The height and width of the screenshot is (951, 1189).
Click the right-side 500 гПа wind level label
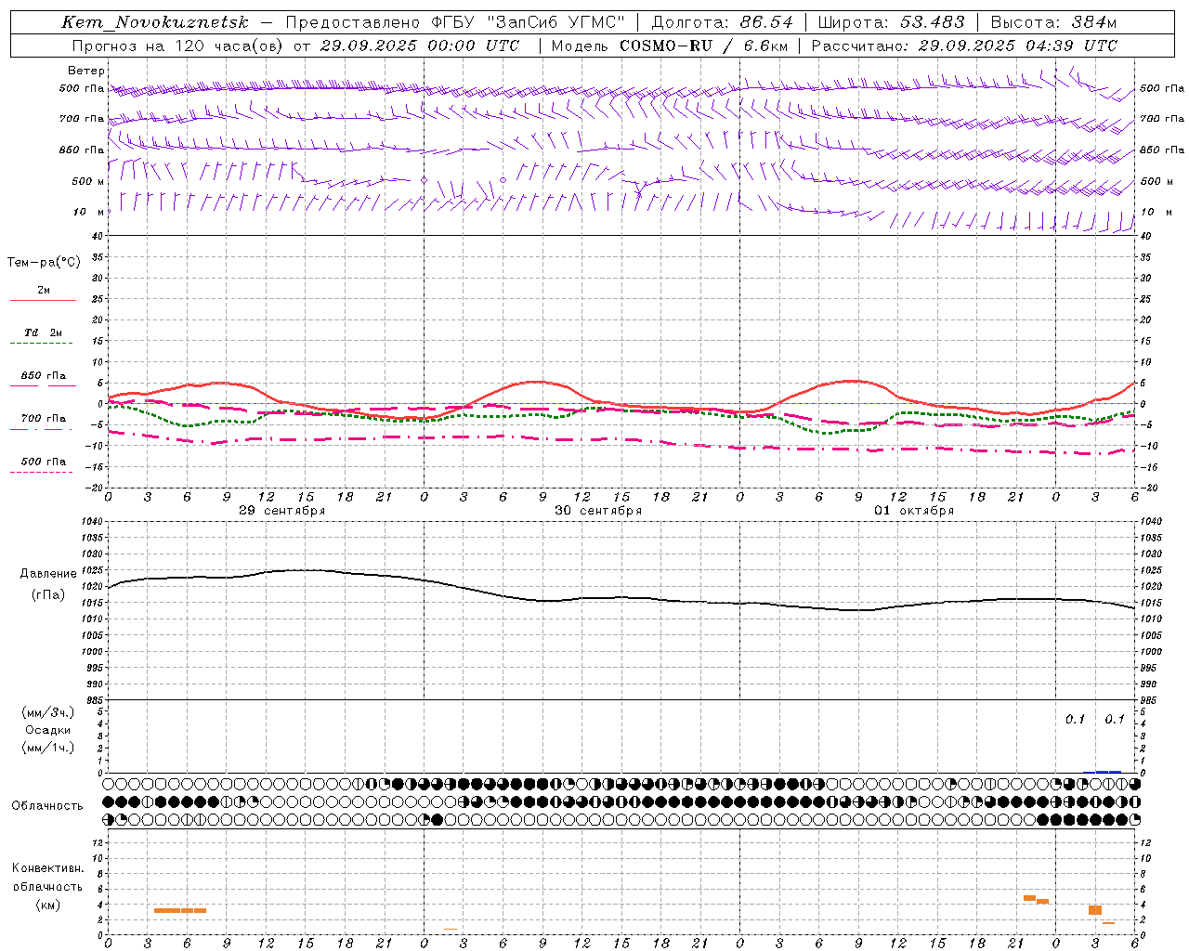click(1162, 88)
